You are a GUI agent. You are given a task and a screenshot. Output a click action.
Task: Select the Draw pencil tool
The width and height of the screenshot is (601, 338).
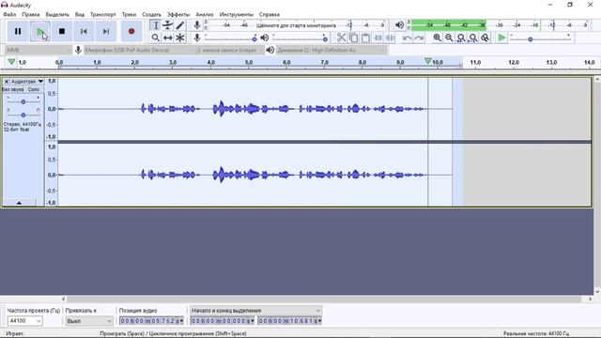(179, 25)
